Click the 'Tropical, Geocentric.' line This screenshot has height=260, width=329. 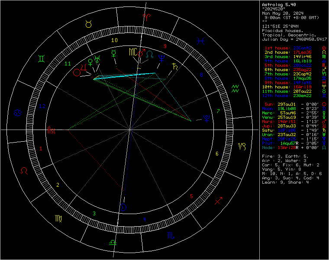point(289,35)
